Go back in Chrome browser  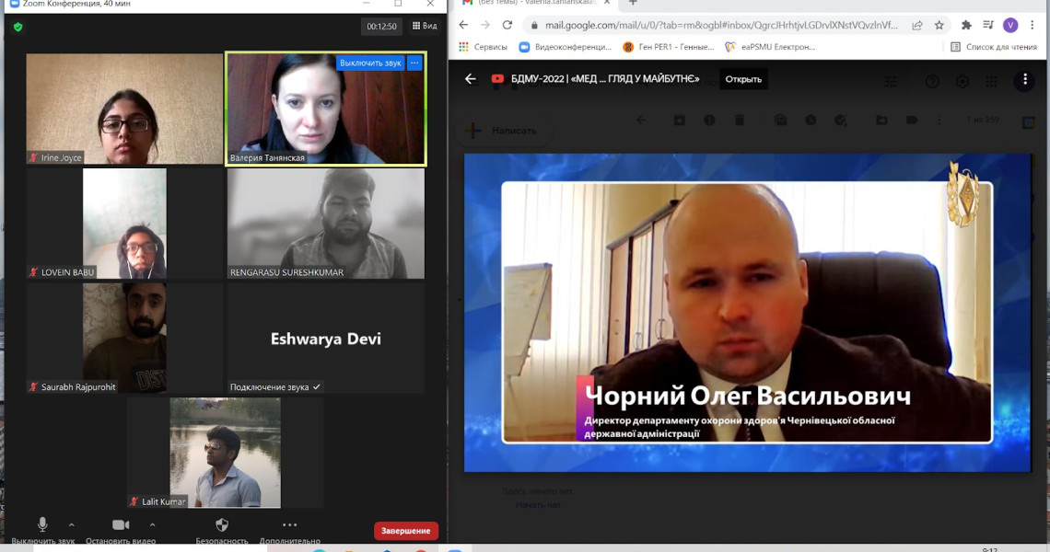coord(463,25)
